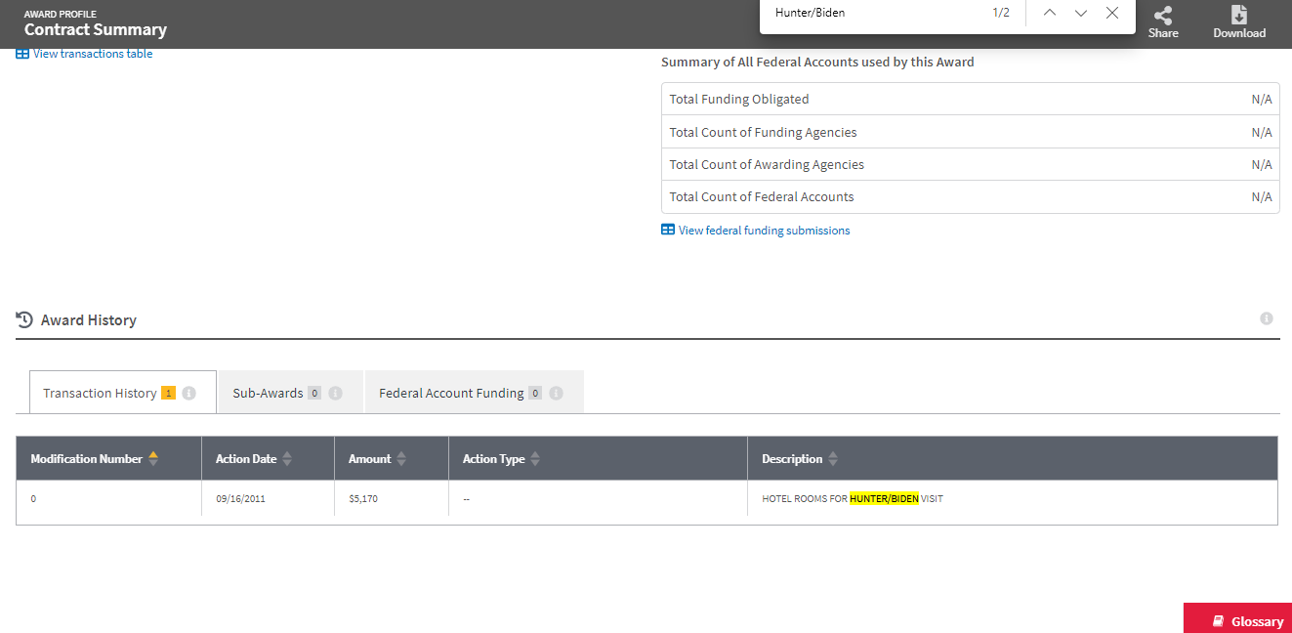The height and width of the screenshot is (633, 1292).
Task: Open the View transactions table link
Action: click(x=92, y=54)
